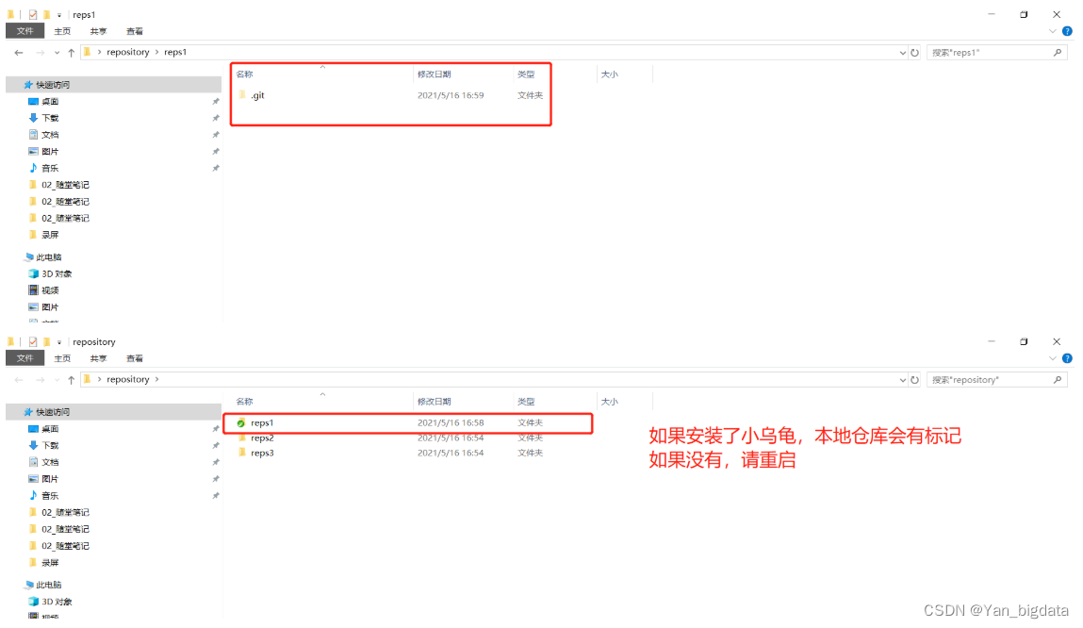The width and height of the screenshot is (1083, 628).
Task: Open quick access toolbar dropdown in repository window
Action: tap(59, 342)
